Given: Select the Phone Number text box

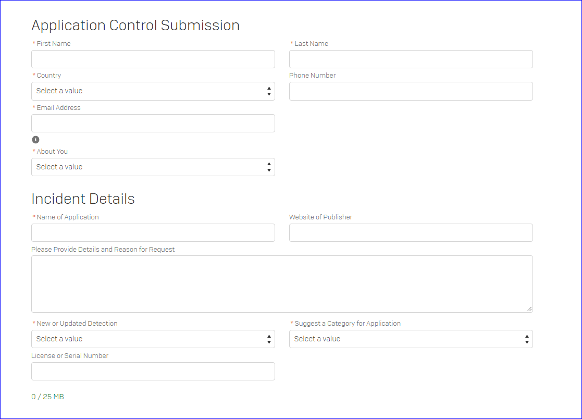Looking at the screenshot, I should tap(411, 91).
